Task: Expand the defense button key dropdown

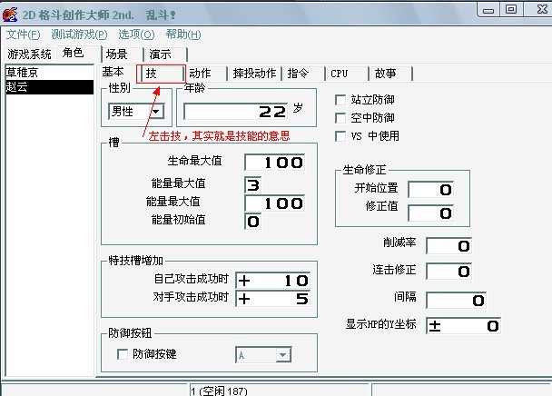Action: [x=283, y=355]
